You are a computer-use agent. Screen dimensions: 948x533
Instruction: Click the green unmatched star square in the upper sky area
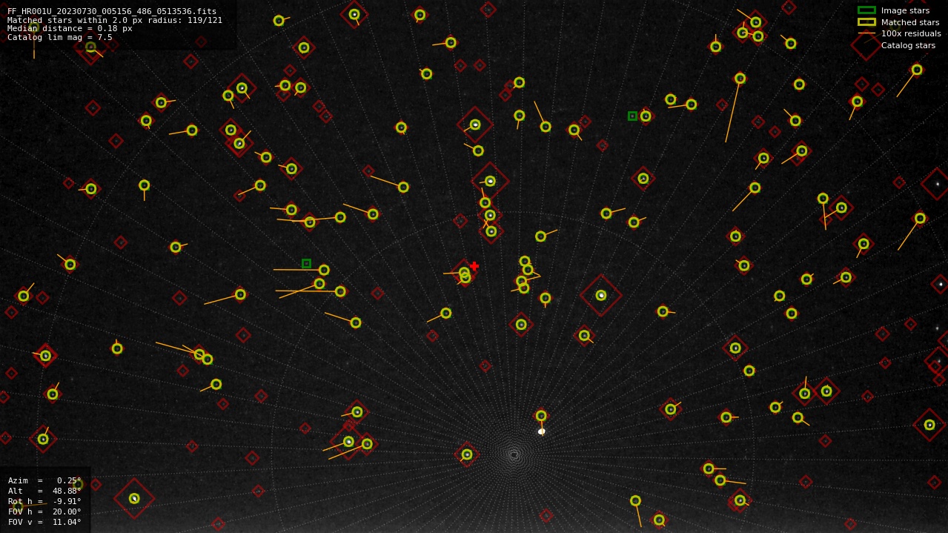click(x=632, y=116)
